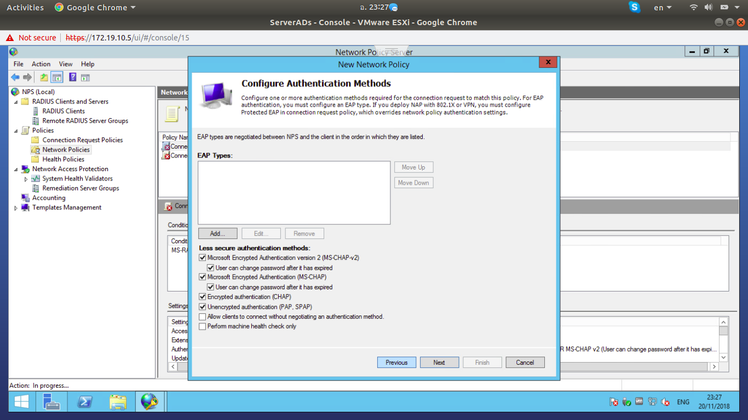Viewport: 748px width, 420px height.
Task: Open Help via the question mark toolbar icon
Action: [72, 77]
